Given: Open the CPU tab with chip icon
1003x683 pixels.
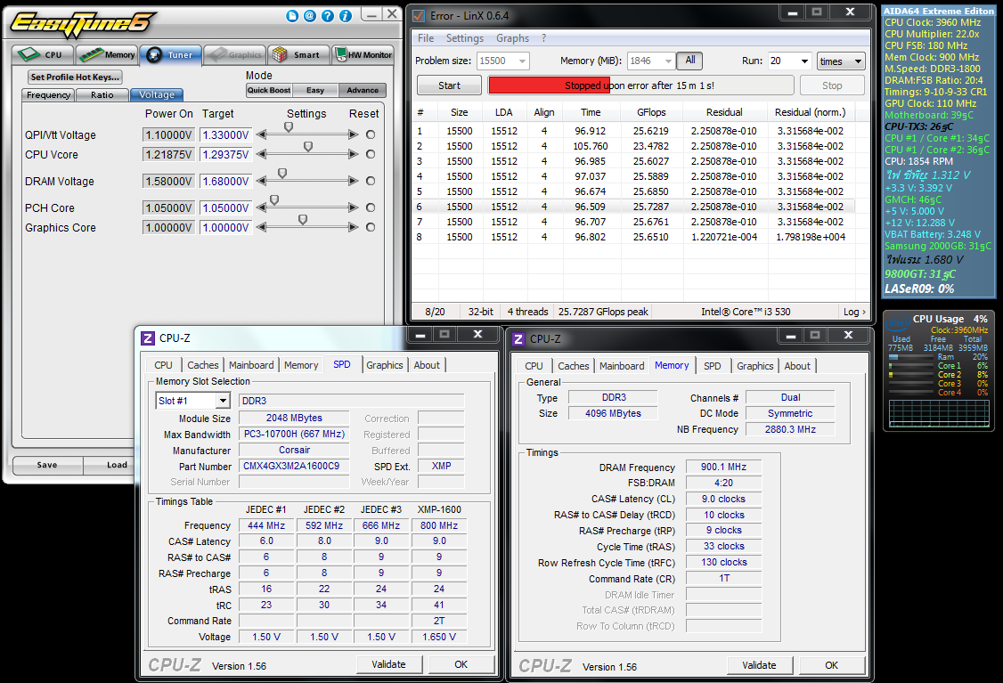Looking at the screenshot, I should click(41, 55).
